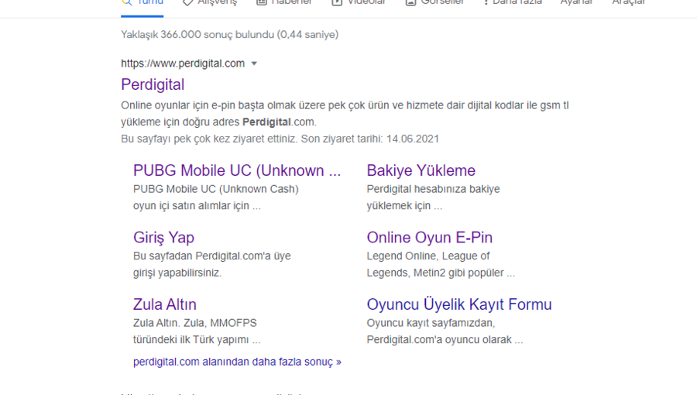Switch to the Görseller search tab
The width and height of the screenshot is (697, 395).
(x=434, y=2)
